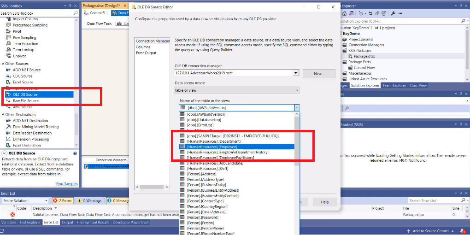Viewport: 470px width, 235px height.
Task: Click the help icon beside OLE DB Source description
Action: pos(75,153)
